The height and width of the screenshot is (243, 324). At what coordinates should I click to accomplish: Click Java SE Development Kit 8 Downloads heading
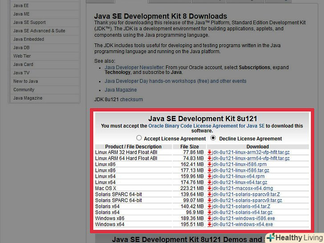pyautogui.click(x=161, y=16)
